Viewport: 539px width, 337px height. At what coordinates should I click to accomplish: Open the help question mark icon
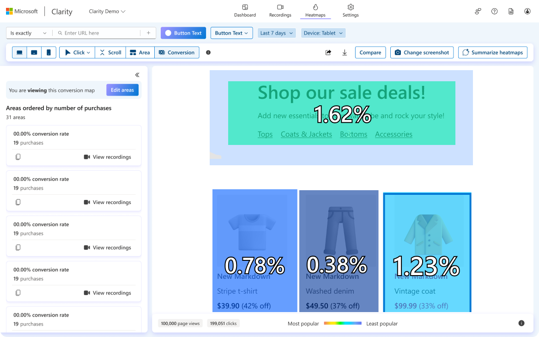(494, 11)
